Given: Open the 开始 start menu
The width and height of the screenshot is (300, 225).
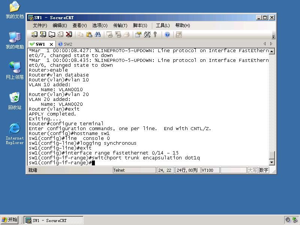Looking at the screenshot, I should [10, 220].
